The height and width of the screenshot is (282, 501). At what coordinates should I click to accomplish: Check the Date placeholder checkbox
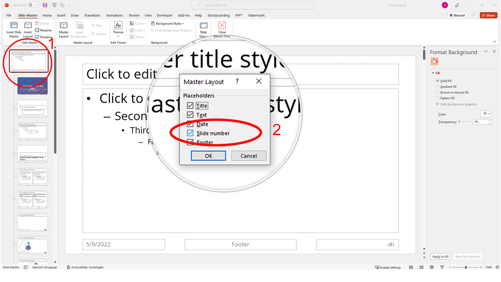(190, 124)
